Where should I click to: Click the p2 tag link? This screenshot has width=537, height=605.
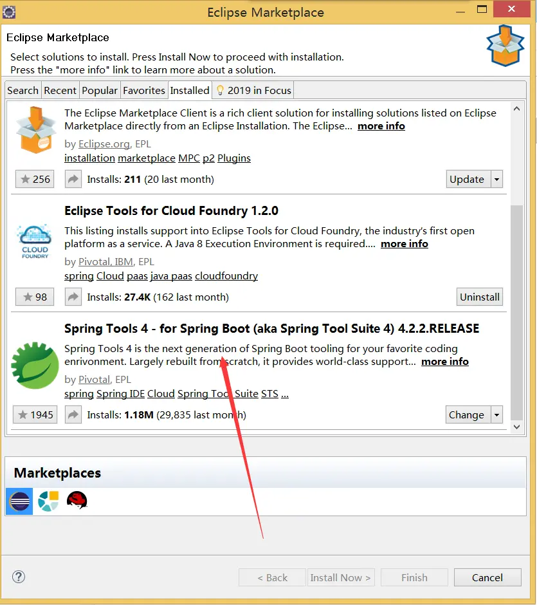point(208,158)
